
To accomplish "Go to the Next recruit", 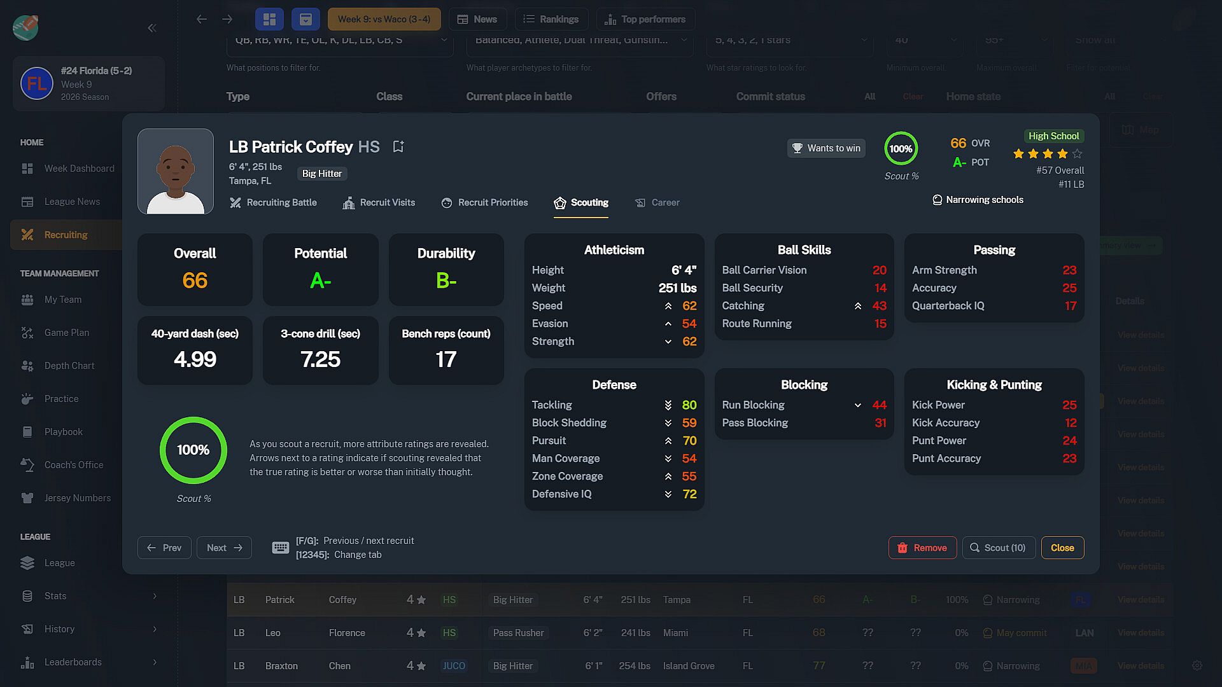I will point(224,548).
